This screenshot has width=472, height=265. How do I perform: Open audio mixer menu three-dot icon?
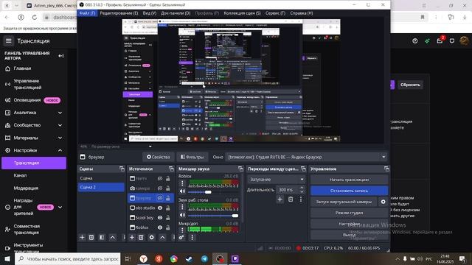point(192,237)
